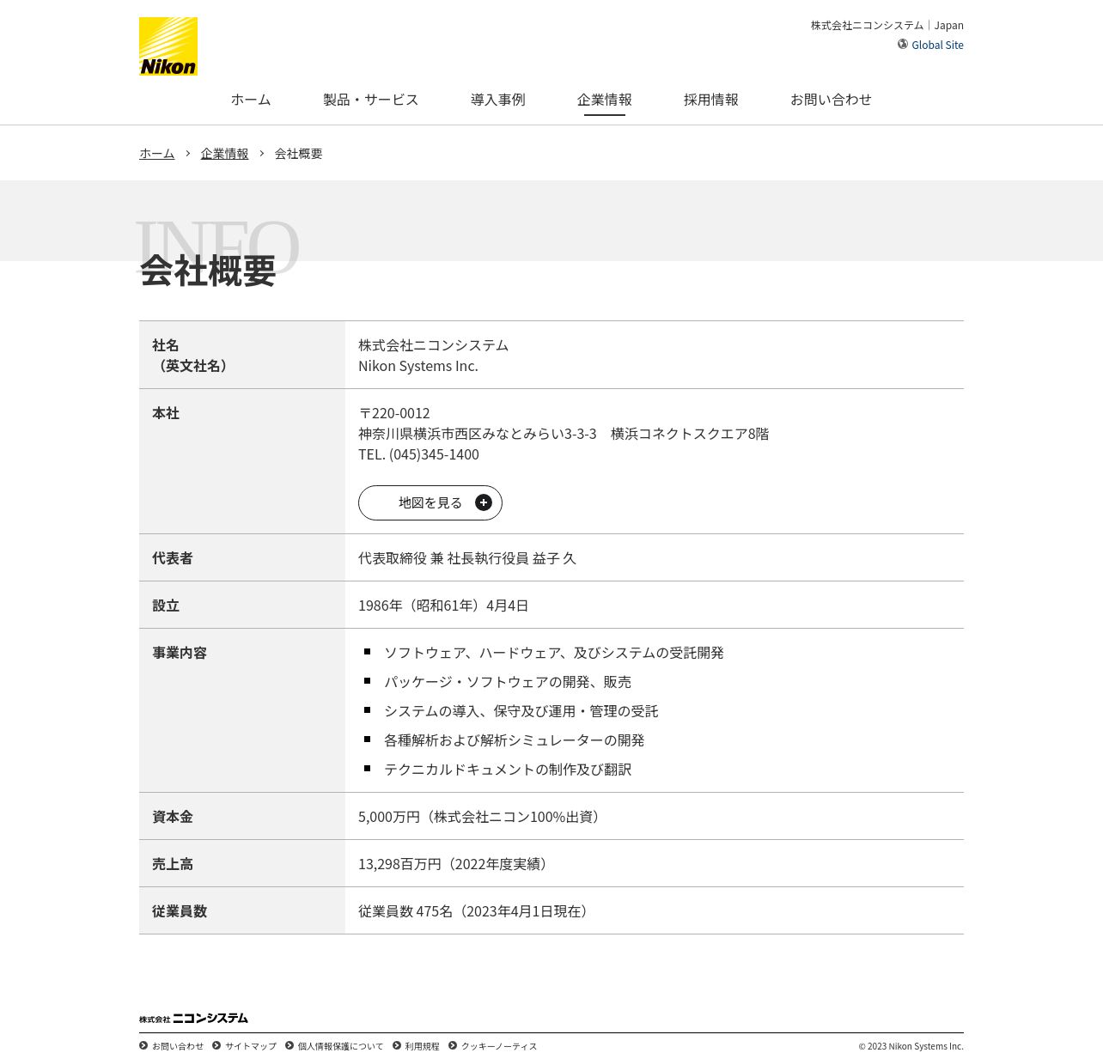This screenshot has height=1053, width=1103.
Task: Go to 企業情報 via breadcrumb
Action: pos(224,154)
